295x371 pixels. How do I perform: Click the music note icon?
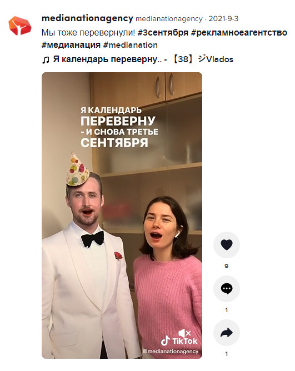pos(46,60)
